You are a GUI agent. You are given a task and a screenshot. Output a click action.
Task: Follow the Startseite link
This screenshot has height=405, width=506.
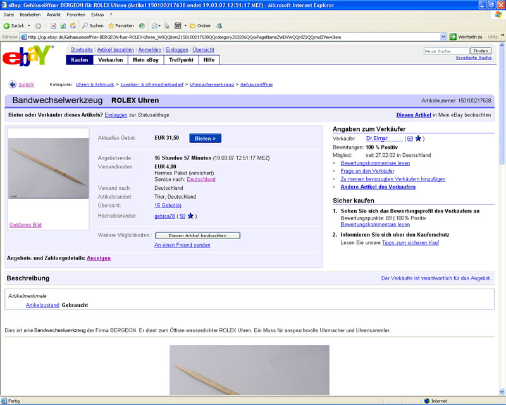(x=82, y=50)
